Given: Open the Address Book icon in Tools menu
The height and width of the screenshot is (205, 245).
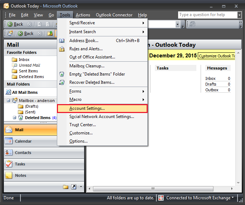Looking at the screenshot, I should tap(62, 41).
